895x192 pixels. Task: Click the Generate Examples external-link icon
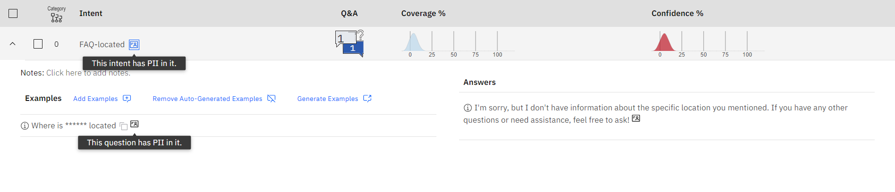tap(367, 99)
